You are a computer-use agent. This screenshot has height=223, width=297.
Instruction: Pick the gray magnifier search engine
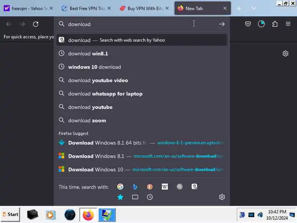coord(179,187)
